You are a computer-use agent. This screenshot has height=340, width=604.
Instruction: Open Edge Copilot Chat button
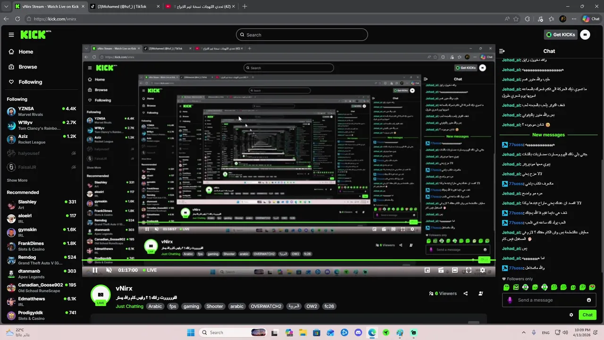pyautogui.click(x=591, y=19)
